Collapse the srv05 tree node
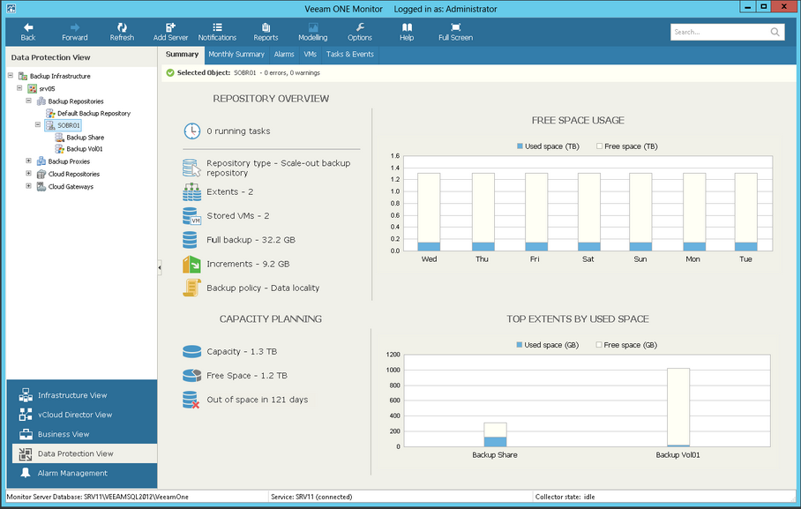Image resolution: width=801 pixels, height=509 pixels. pyautogui.click(x=19, y=88)
